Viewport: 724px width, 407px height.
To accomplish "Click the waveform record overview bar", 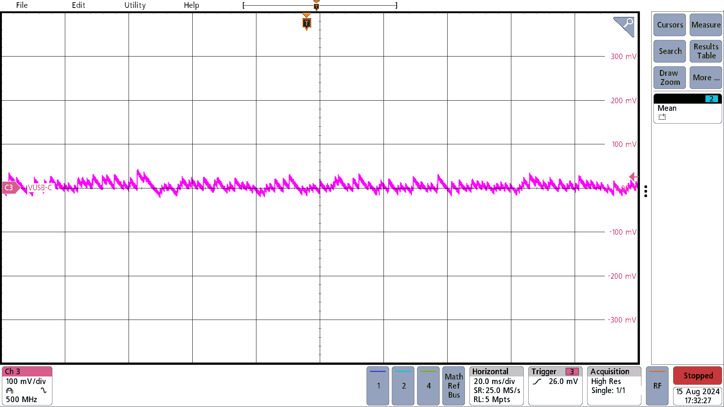I will 320,5.
